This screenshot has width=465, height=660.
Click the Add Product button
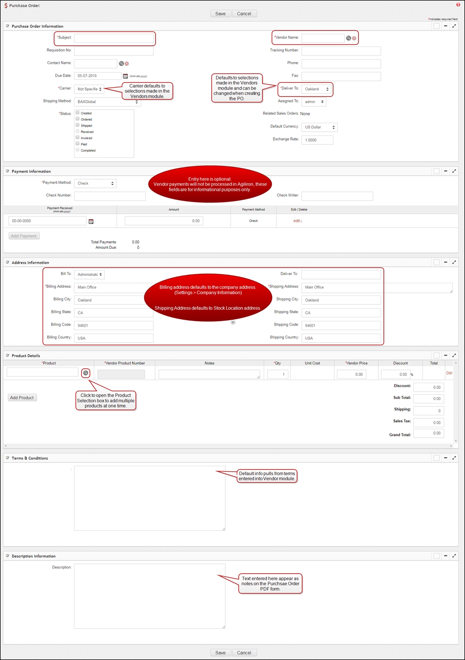(x=22, y=398)
